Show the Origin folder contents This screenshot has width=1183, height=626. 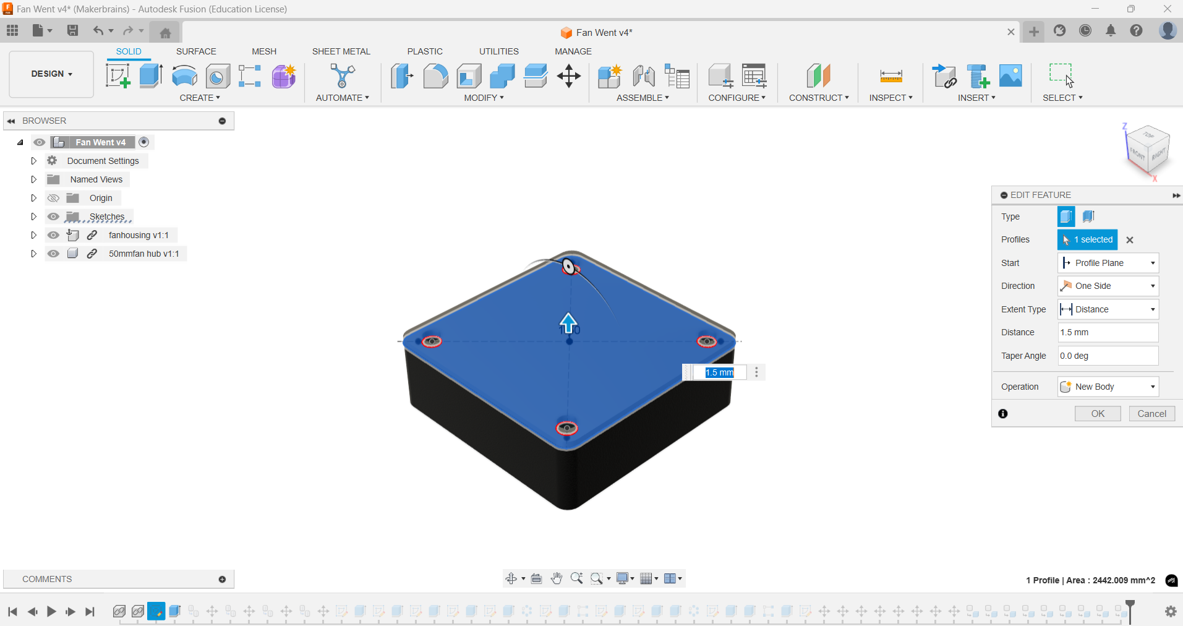pyautogui.click(x=33, y=197)
